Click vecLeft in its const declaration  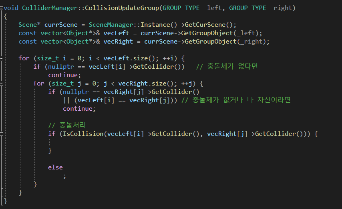click(116, 33)
